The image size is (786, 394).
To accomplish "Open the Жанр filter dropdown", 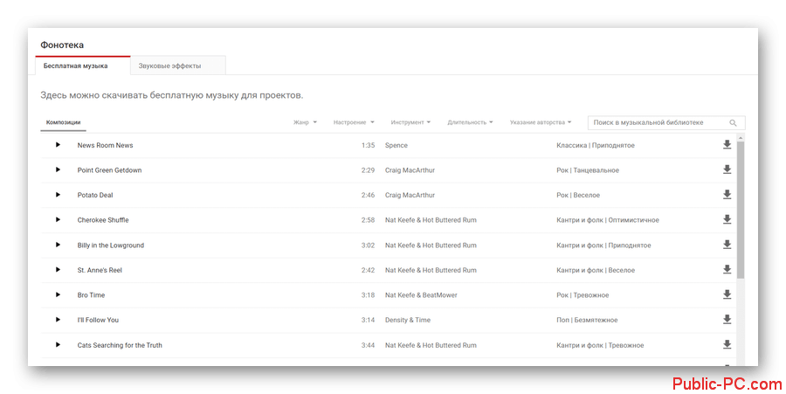I will (x=305, y=122).
